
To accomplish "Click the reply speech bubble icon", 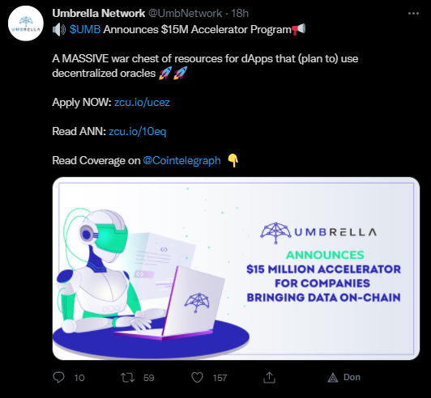I will click(58, 378).
